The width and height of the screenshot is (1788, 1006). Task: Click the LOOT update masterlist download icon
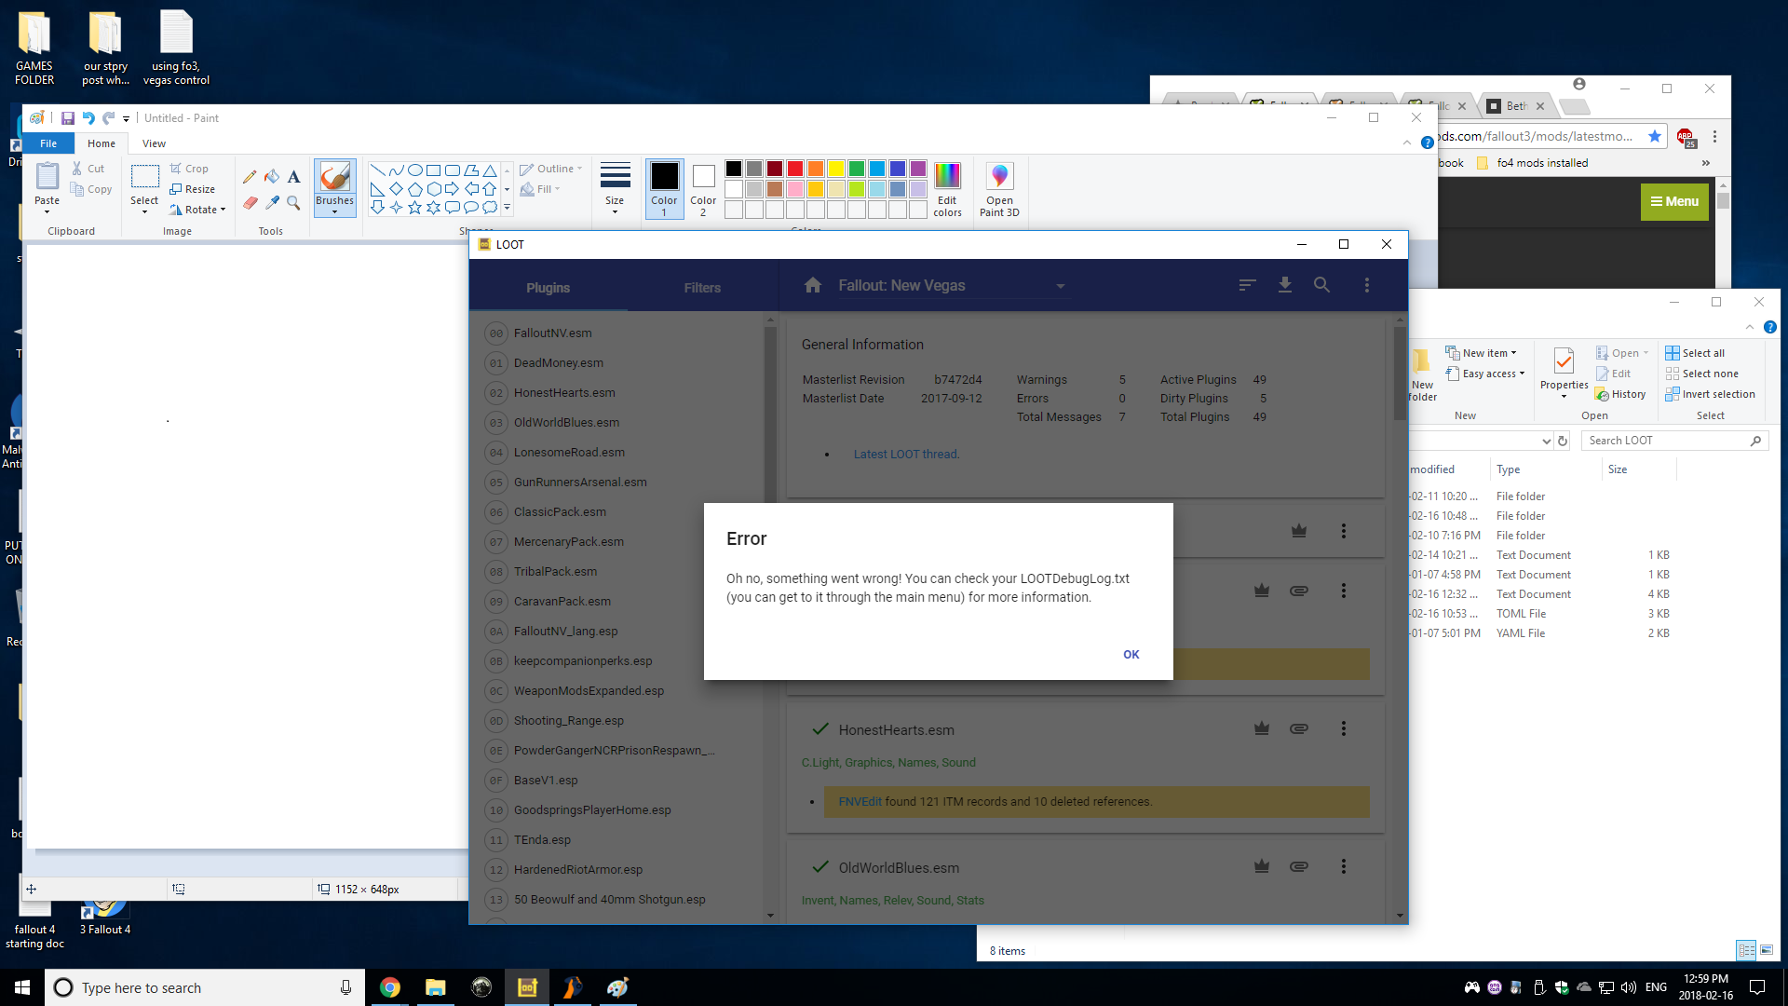[1285, 285]
